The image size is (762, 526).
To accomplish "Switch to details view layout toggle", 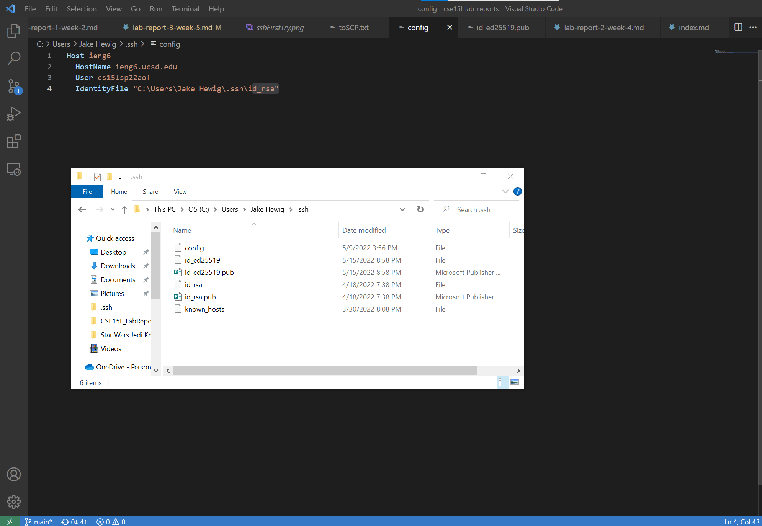I will (503, 382).
